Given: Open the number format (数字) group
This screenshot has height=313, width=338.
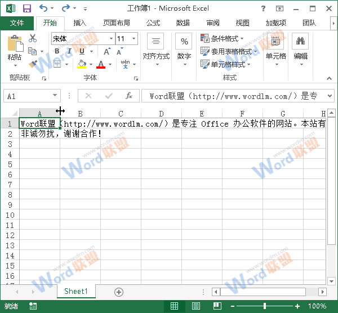Looking at the screenshot, I should point(184,50).
